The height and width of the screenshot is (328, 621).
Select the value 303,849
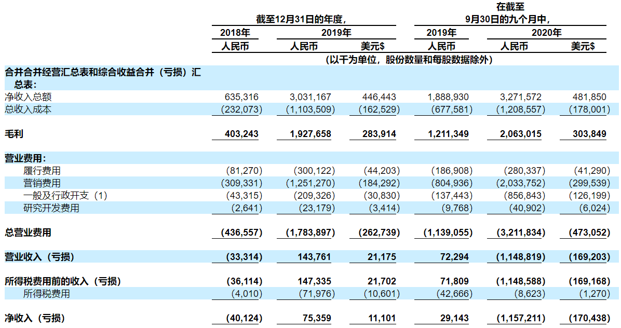589,134
